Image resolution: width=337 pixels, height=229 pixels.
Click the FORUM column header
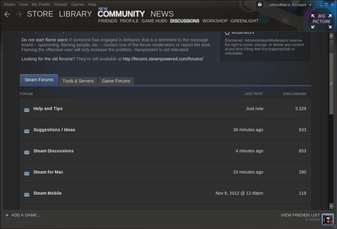pyautogui.click(x=26, y=94)
